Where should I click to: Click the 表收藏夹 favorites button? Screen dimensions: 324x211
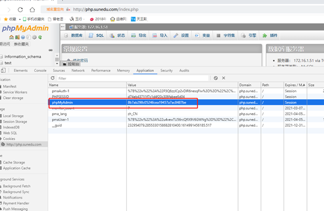(x=21, y=44)
